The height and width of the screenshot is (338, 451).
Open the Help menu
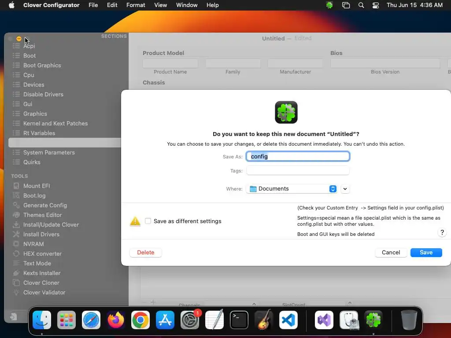213,5
